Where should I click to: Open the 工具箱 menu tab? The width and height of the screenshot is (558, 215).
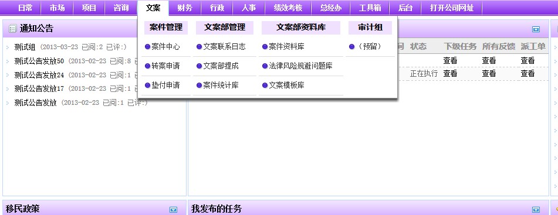point(370,8)
